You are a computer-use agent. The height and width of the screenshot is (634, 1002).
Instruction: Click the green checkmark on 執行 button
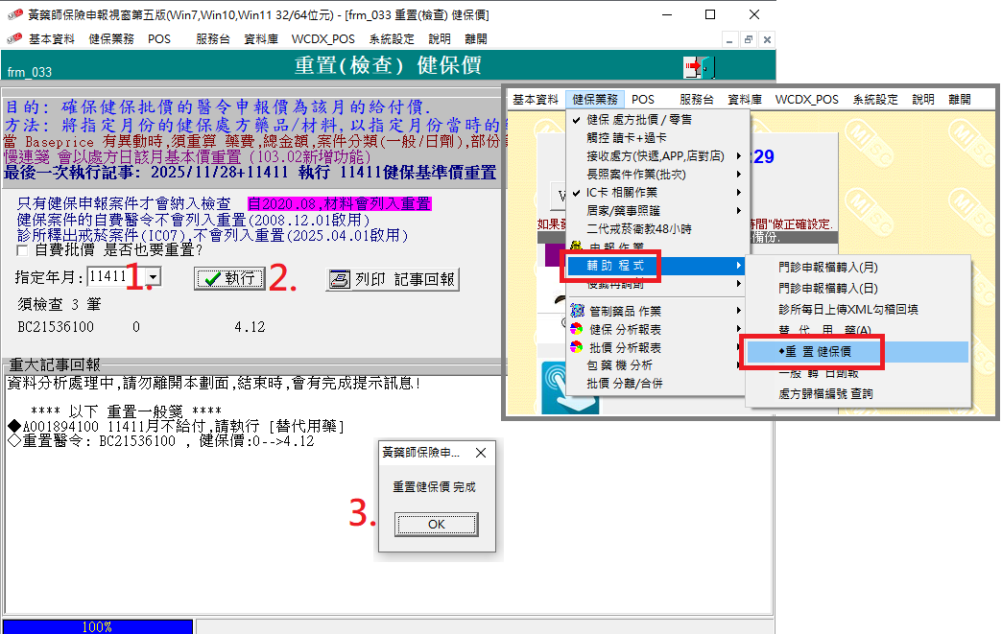tap(210, 278)
